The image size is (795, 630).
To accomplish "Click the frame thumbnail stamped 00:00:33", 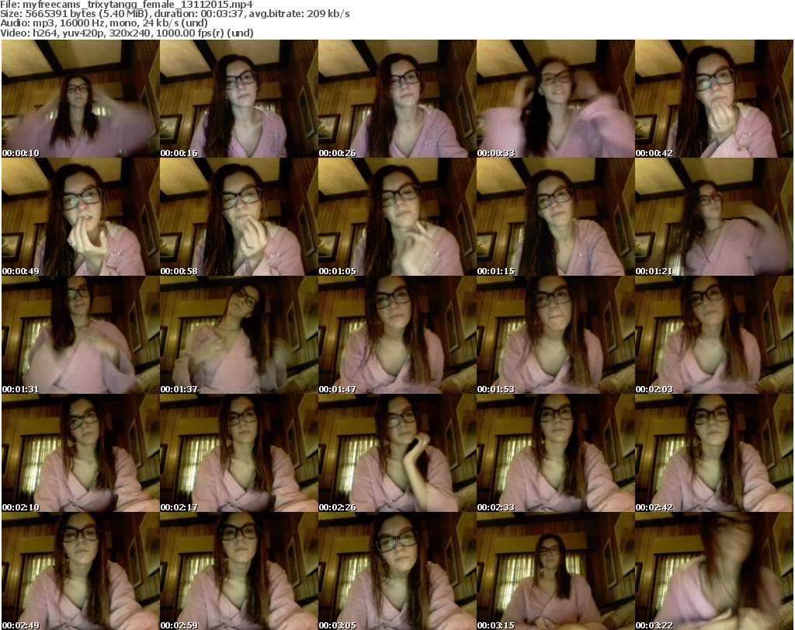I will pyautogui.click(x=555, y=99).
